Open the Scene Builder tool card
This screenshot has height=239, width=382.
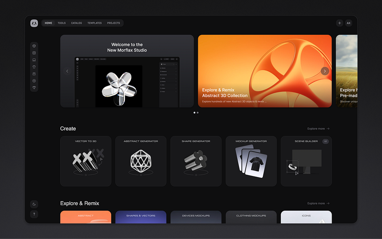coord(306,161)
